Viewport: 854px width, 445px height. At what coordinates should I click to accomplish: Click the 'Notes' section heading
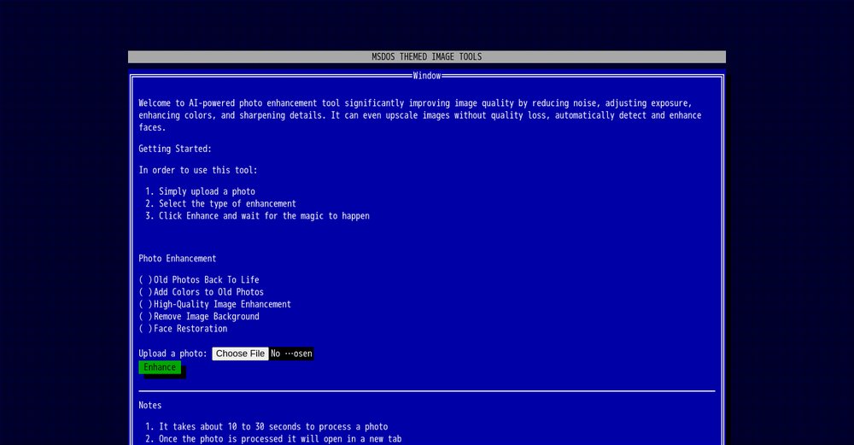click(x=150, y=405)
